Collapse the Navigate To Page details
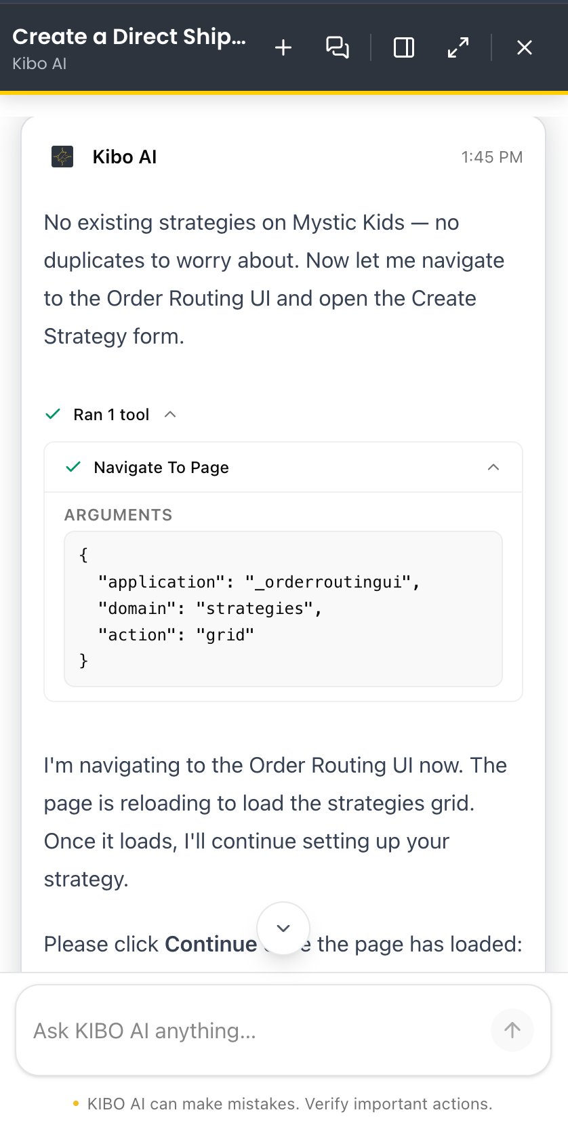568x1125 pixels. [493, 467]
